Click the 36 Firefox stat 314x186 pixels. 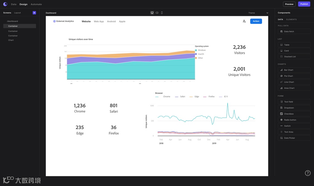pyautogui.click(x=114, y=130)
